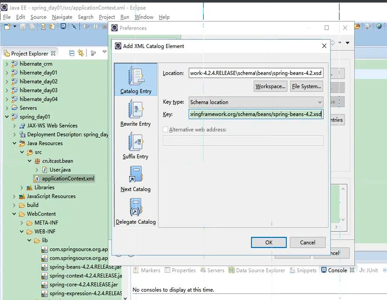The image size is (387, 300).
Task: Open the File menu
Action: click(x=7, y=17)
